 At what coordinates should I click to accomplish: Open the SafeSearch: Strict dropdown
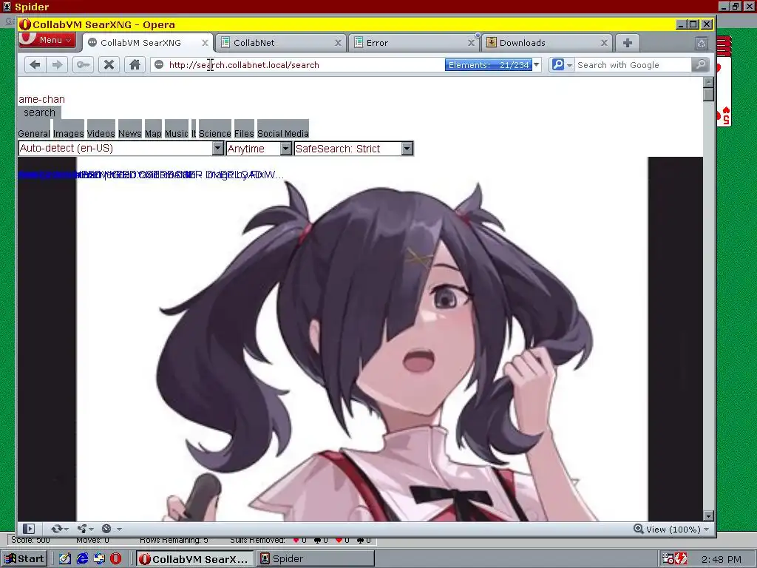point(353,148)
